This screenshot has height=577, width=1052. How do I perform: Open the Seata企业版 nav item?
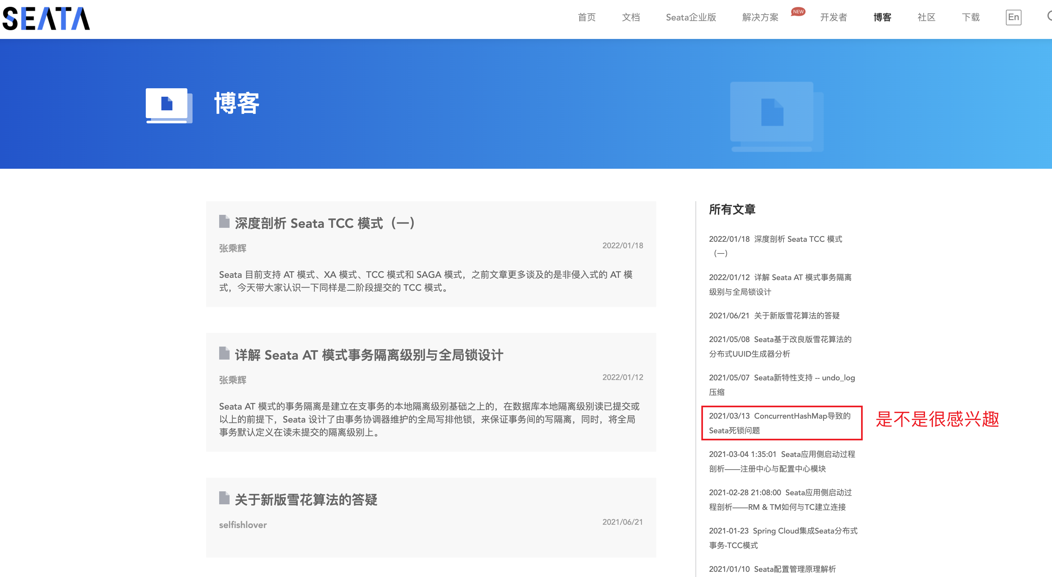coord(691,17)
